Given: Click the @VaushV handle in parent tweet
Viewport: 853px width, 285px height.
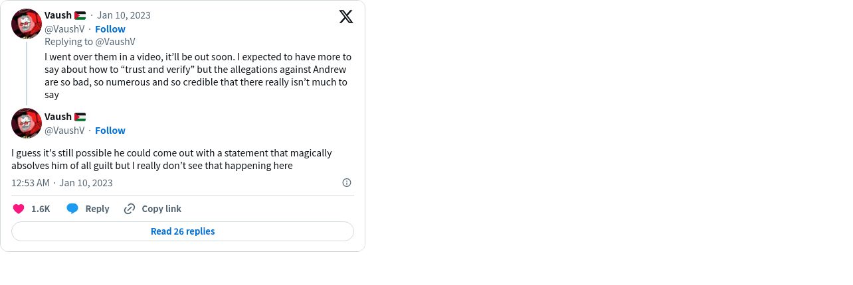Looking at the screenshot, I should click(x=64, y=29).
